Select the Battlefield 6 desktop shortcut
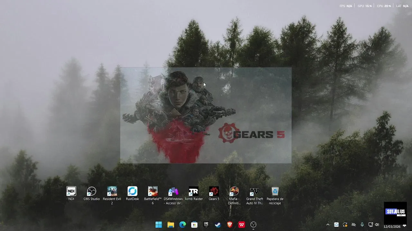This screenshot has width=412, height=231. point(153,195)
